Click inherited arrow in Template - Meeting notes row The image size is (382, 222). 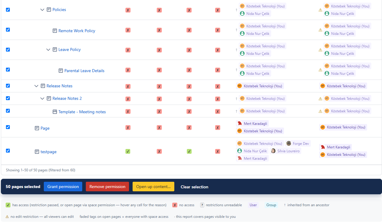(x=237, y=111)
